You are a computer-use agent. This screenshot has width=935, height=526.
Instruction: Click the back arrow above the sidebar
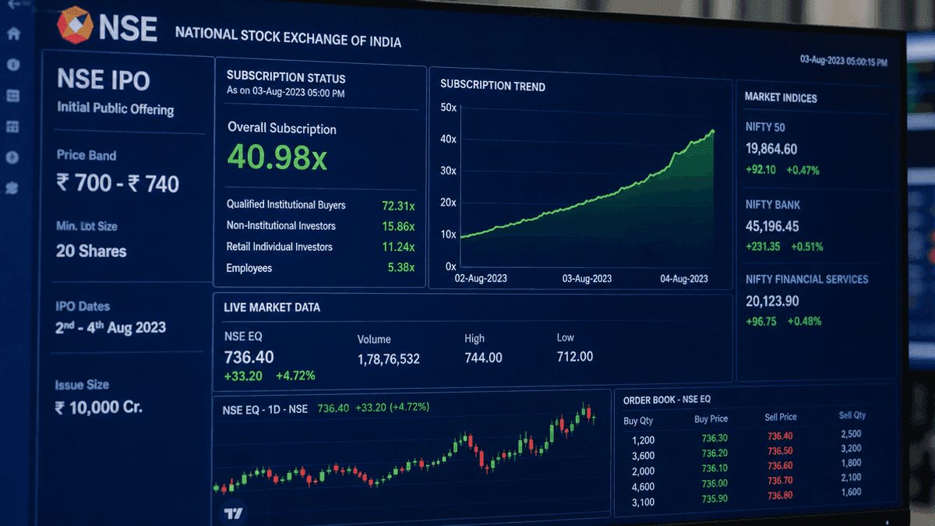click(x=13, y=5)
